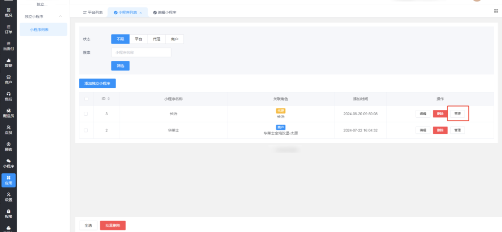
Task: Click the grid icon at top right
Action: point(496,11)
